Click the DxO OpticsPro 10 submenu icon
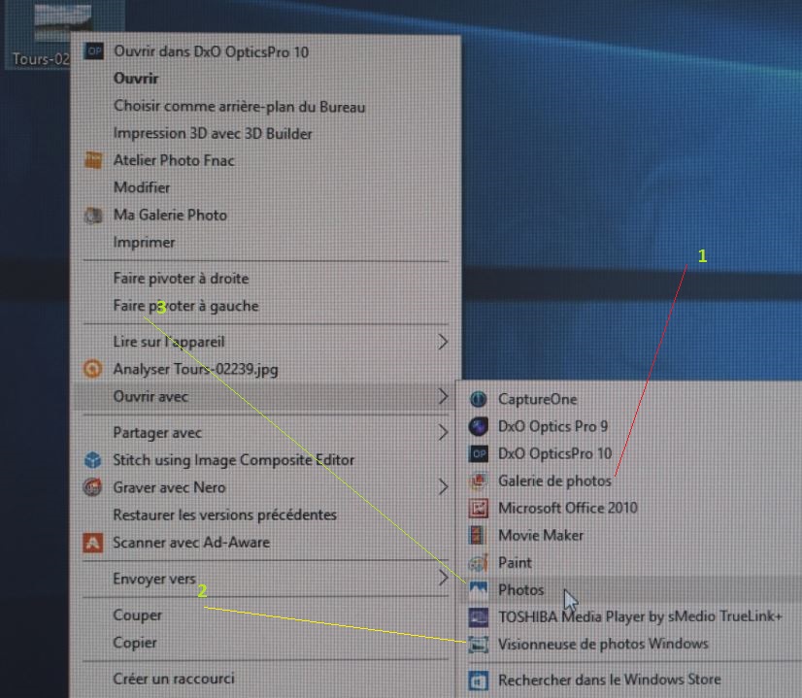The image size is (802, 698). coord(479,453)
